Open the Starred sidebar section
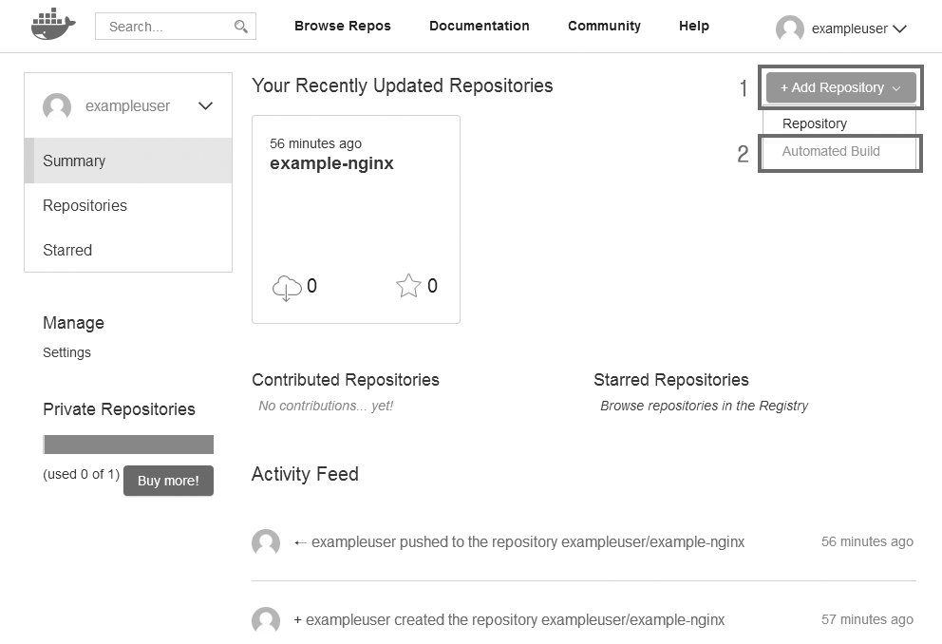Image resolution: width=942 pixels, height=644 pixels. coord(67,250)
